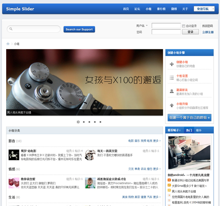Image resolution: width=220 pixels, height=206 pixels.
Task: Switch to the 精华 tab
Action: tap(198, 130)
